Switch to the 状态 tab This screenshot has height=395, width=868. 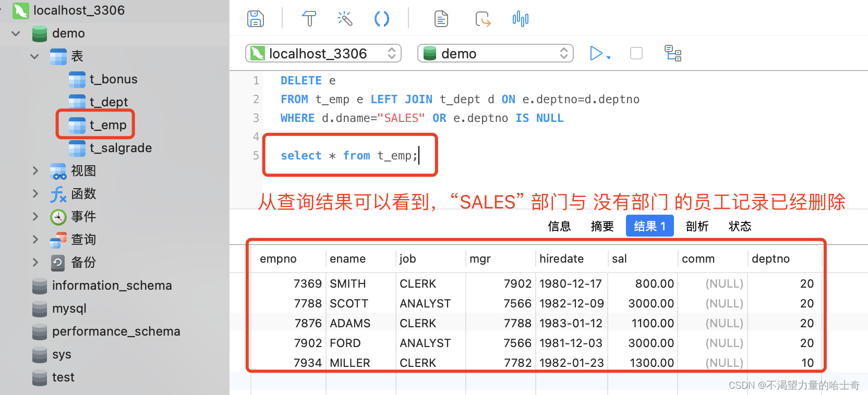pyautogui.click(x=740, y=226)
